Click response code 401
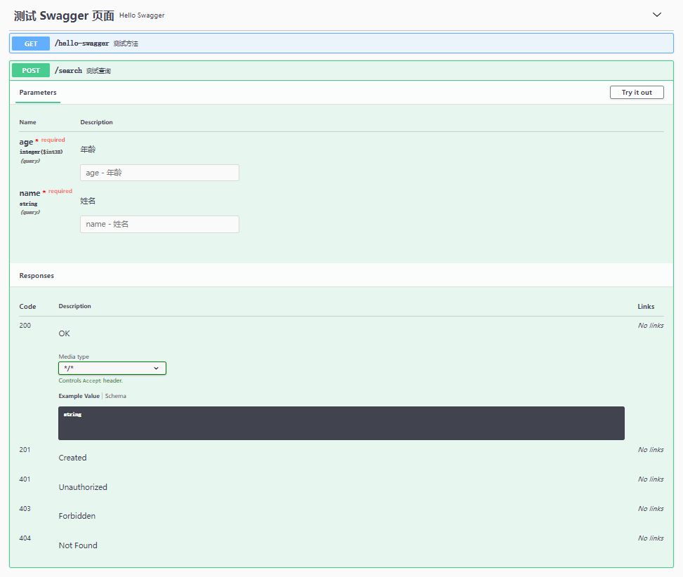This screenshot has height=577, width=683. (x=25, y=479)
